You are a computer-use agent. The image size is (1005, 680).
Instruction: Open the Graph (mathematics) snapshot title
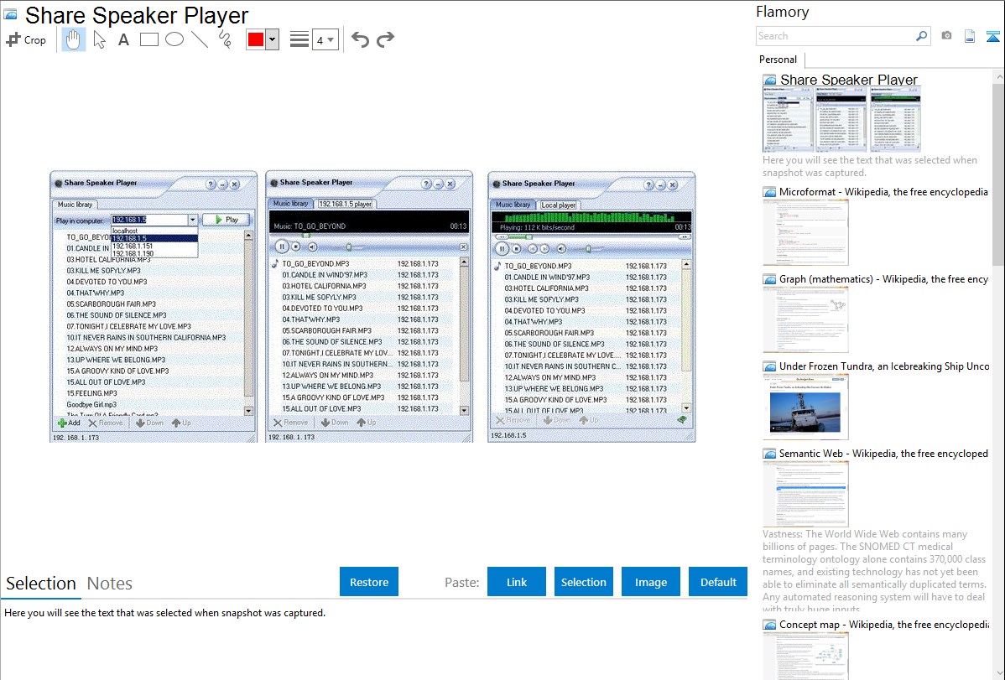pos(883,279)
